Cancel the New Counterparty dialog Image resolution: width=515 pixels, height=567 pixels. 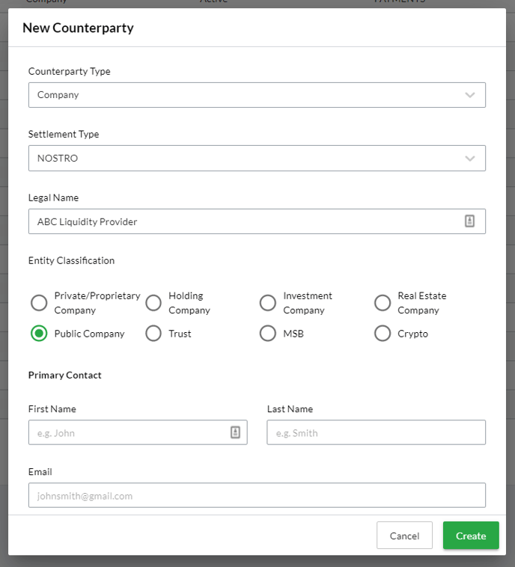tap(404, 536)
